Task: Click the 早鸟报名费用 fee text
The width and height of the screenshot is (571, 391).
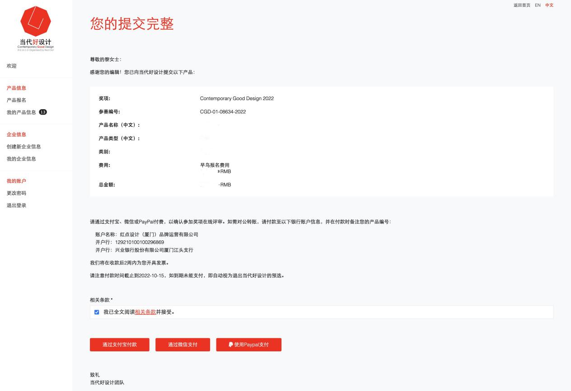Action: point(215,165)
